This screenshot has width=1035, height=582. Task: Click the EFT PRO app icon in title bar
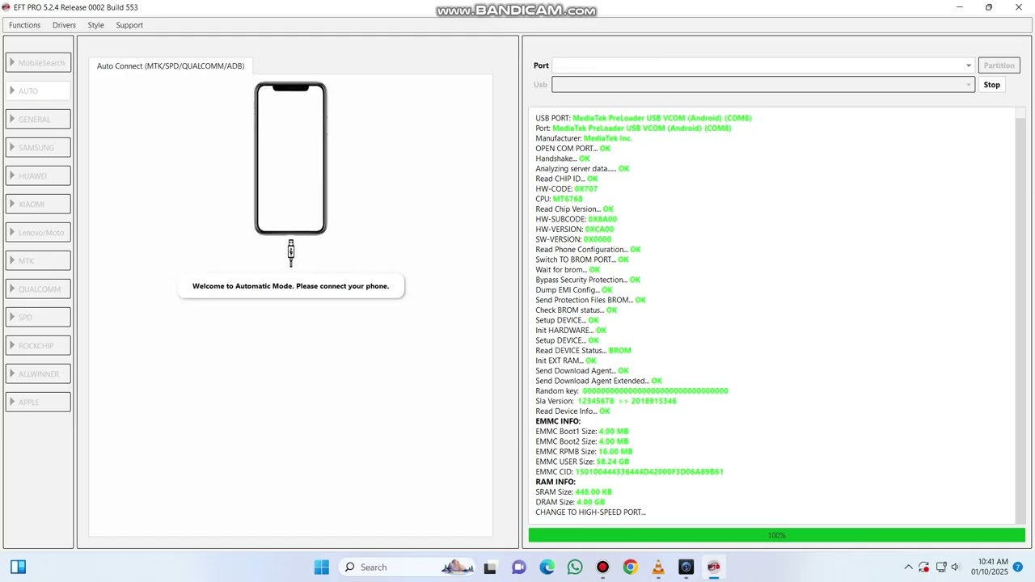click(6, 7)
